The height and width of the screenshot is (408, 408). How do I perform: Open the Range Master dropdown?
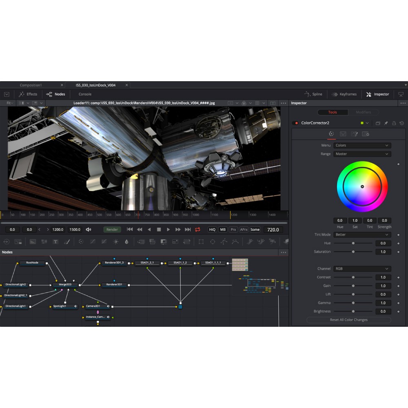click(x=362, y=154)
